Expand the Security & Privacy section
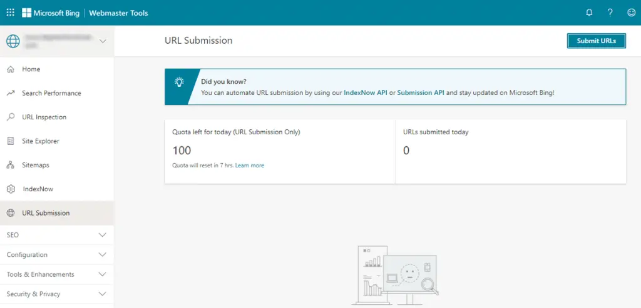641x308 pixels. click(x=57, y=294)
